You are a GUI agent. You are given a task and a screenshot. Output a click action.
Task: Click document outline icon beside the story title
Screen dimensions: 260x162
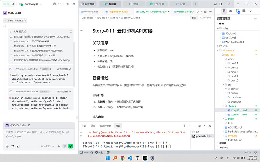[x=82, y=30]
